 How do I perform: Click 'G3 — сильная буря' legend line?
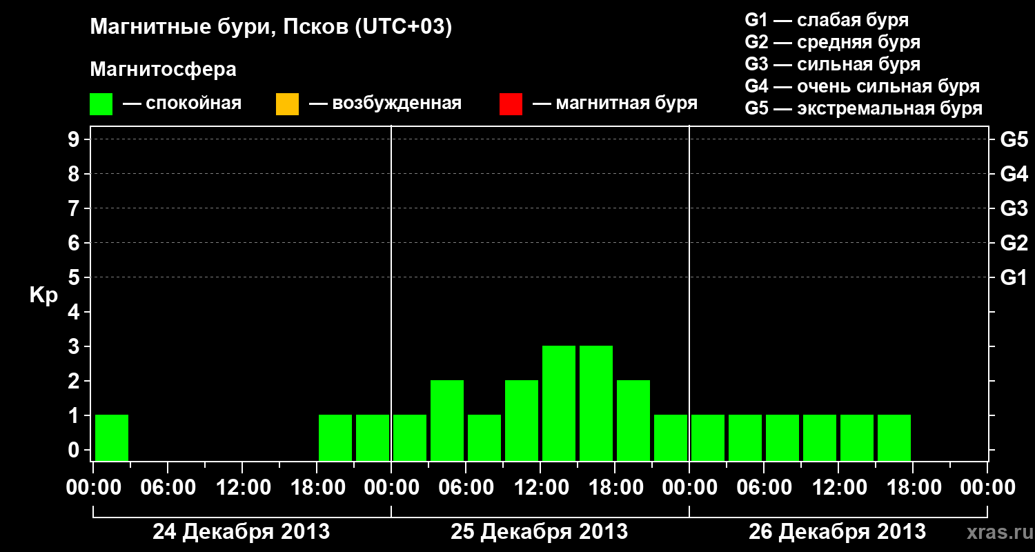(x=832, y=64)
